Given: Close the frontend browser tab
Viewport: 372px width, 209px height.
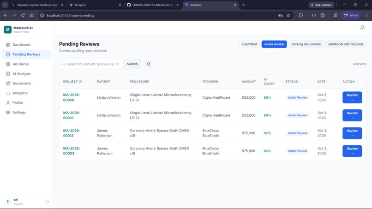Looking at the screenshot, I should (x=235, y=5).
